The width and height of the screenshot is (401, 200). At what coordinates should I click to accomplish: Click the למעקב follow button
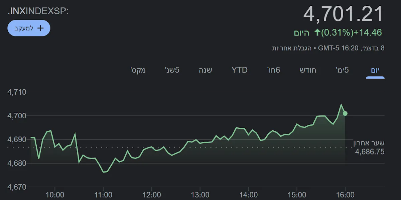[x=29, y=28]
